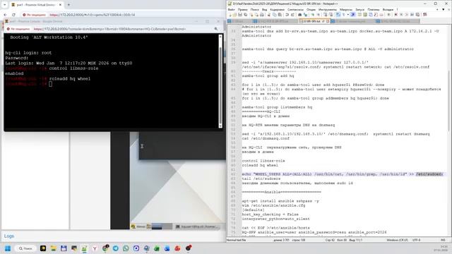The height and width of the screenshot is (254, 452).
Task: Click Run Macro Multiple Times icon
Action: pyautogui.click(x=412, y=14)
